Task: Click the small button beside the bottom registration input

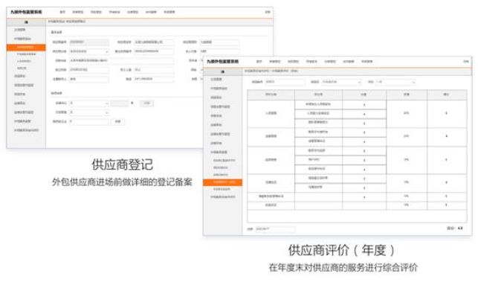Action: coord(117,121)
